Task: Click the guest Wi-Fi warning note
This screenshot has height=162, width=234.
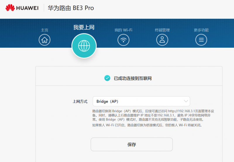Action: (x=147, y=125)
